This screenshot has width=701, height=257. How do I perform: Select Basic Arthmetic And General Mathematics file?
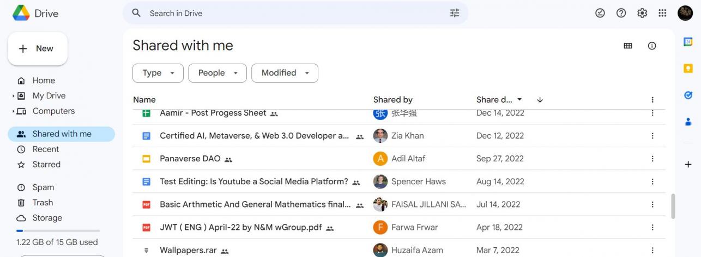[255, 204]
